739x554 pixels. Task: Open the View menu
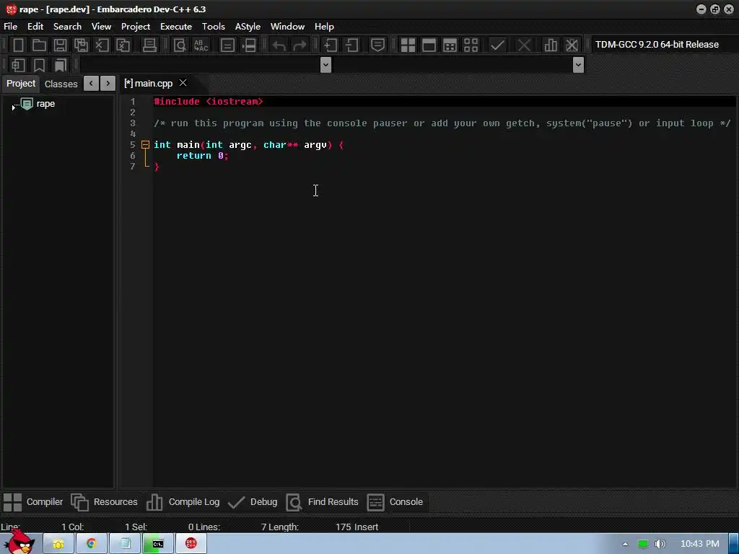click(101, 27)
